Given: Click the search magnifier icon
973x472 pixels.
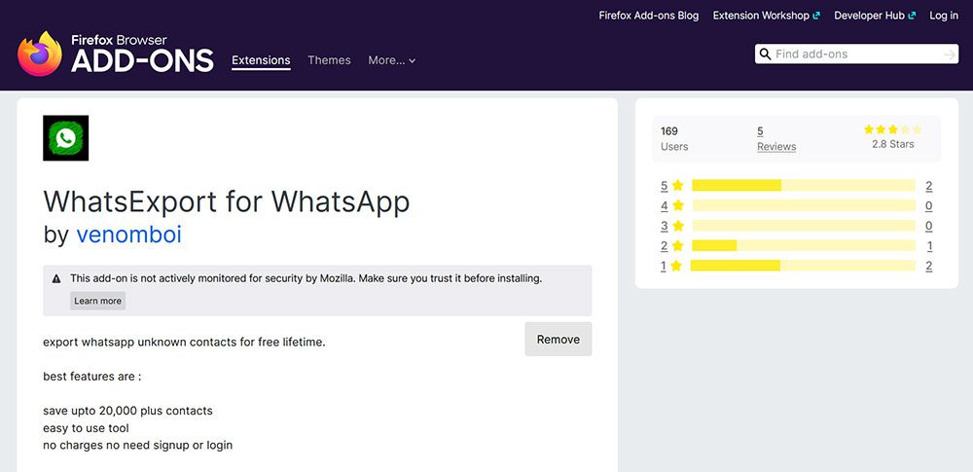Looking at the screenshot, I should (765, 54).
